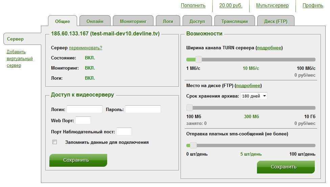330x187 pixels.
Task: Click inside the Web Порт field
Action: (83, 121)
